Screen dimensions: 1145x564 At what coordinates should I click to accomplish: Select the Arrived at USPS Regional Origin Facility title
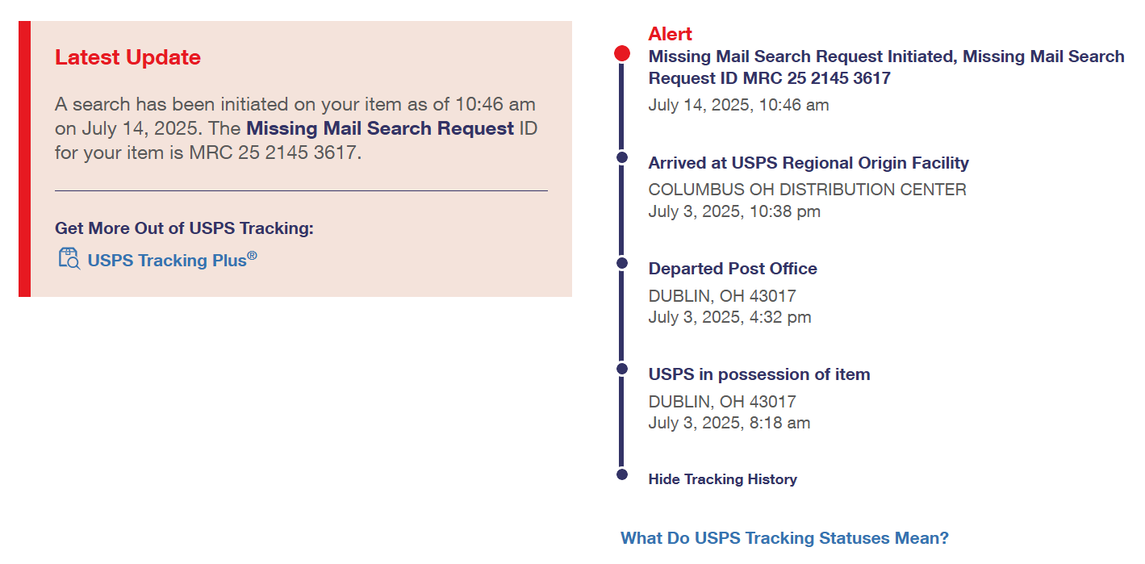(x=809, y=163)
